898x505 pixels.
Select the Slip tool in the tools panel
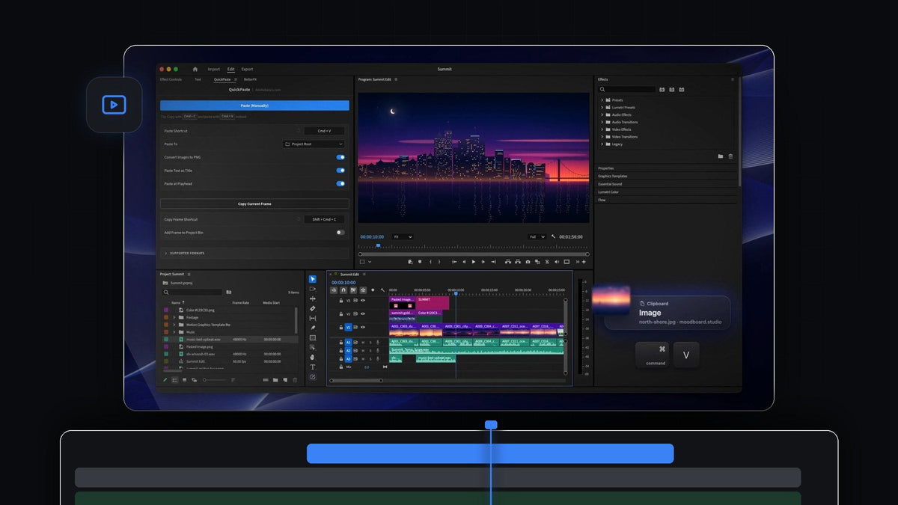[312, 318]
